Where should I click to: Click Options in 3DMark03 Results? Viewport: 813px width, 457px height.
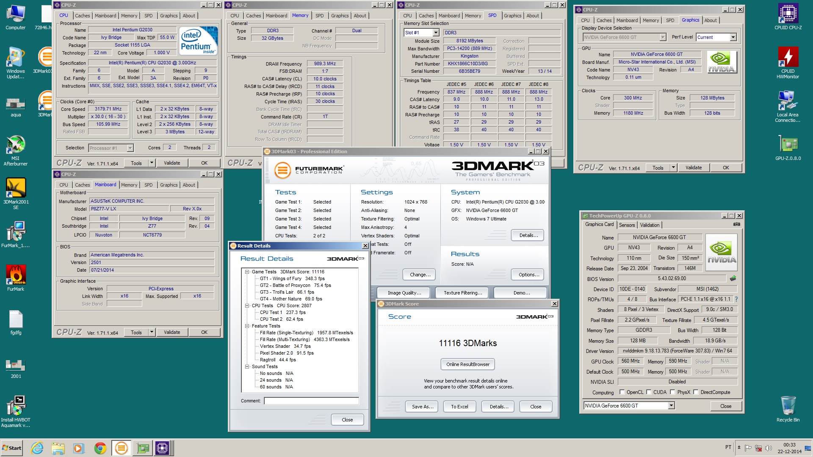[x=528, y=275]
